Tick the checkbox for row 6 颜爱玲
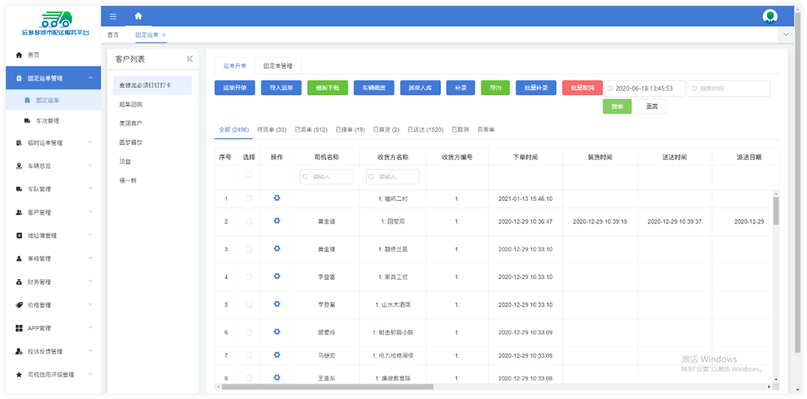This screenshot has height=399, width=807. (x=249, y=332)
